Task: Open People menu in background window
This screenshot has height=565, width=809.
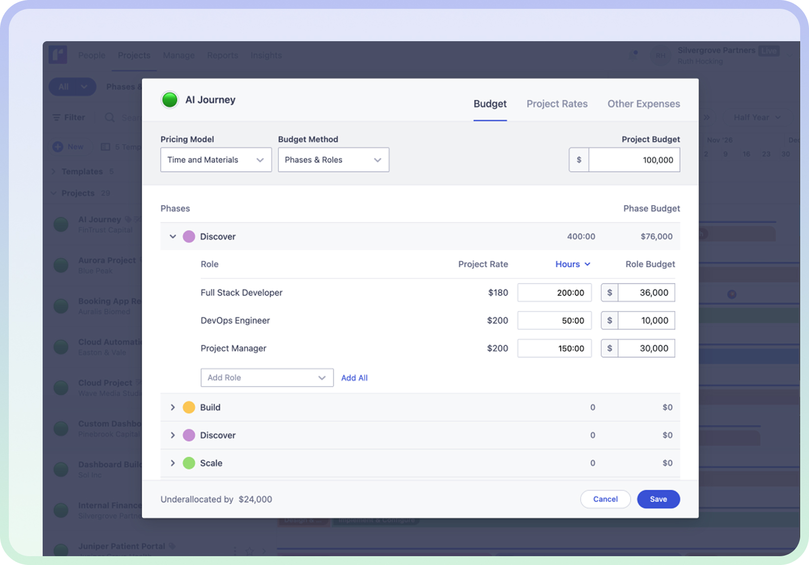Action: click(92, 55)
